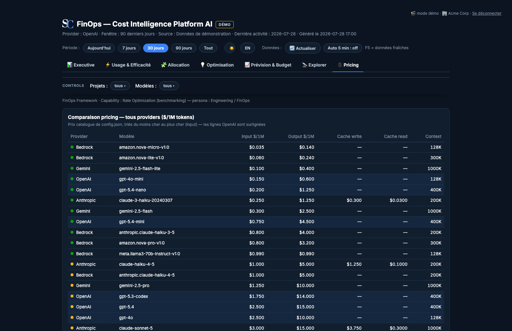Image resolution: width=512 pixels, height=331 pixels.
Task: Click the Input $/1M column header
Action: (x=253, y=136)
